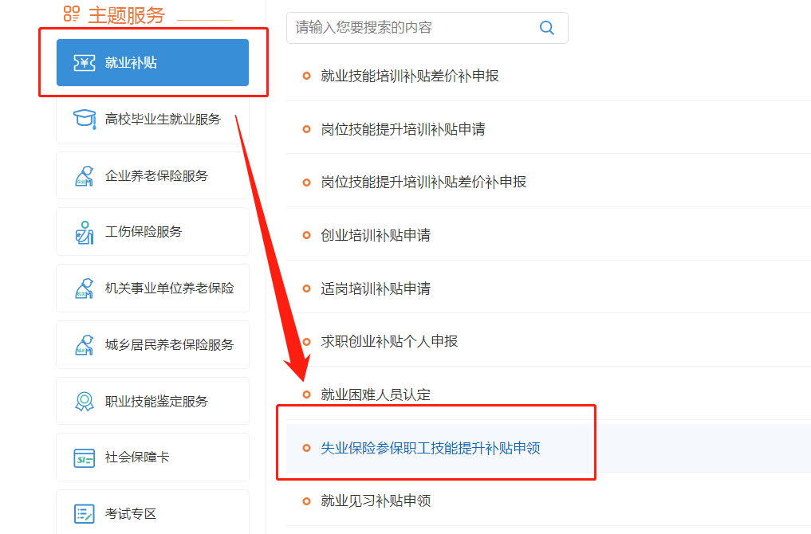Open the 考试专区 category
Screen dimensions: 811x534
coord(152,512)
